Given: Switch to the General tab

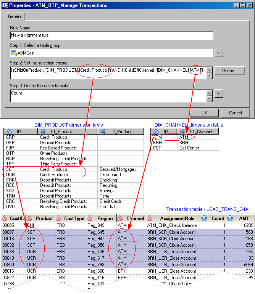Looking at the screenshot, I should tap(15, 17).
